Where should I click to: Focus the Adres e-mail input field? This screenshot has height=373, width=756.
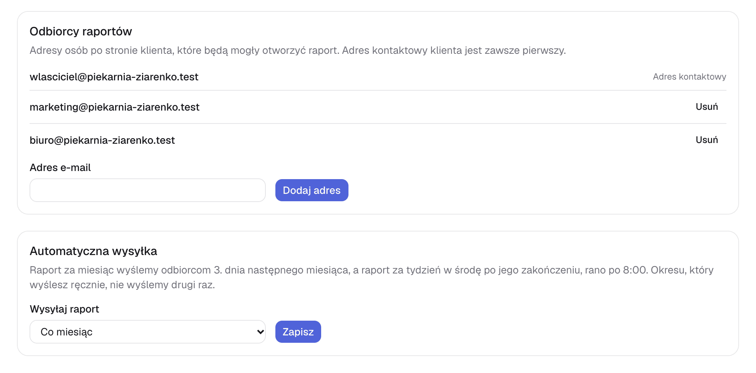coord(148,190)
